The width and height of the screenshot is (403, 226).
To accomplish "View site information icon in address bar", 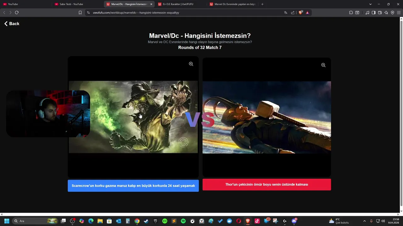I will [88, 13].
